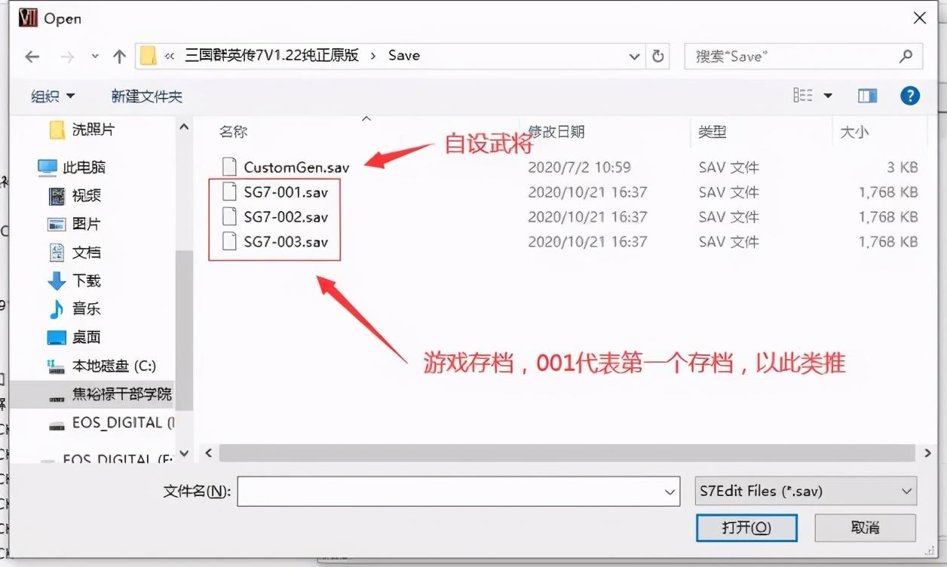The width and height of the screenshot is (947, 567).
Task: Open the 组织 menu
Action: click(x=53, y=96)
